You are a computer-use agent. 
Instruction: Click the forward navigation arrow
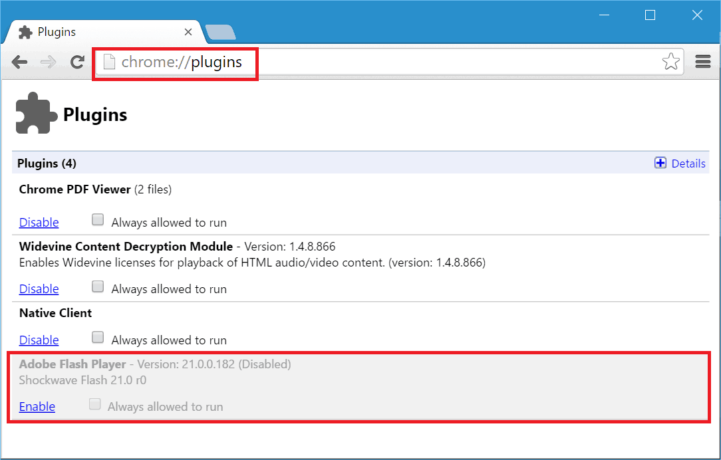49,62
